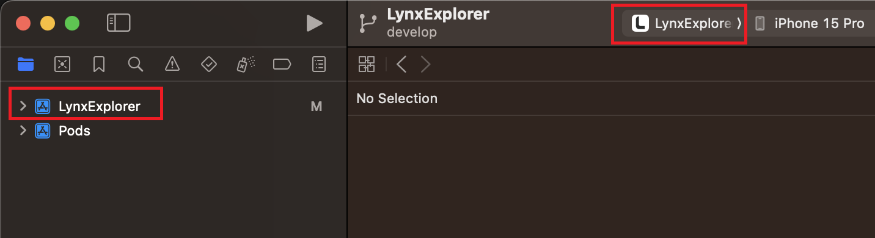The width and height of the screenshot is (875, 238).
Task: Go back with the editor back arrow
Action: 401,64
